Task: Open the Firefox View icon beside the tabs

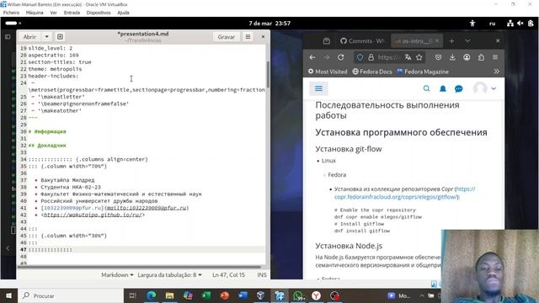Action: [327, 41]
